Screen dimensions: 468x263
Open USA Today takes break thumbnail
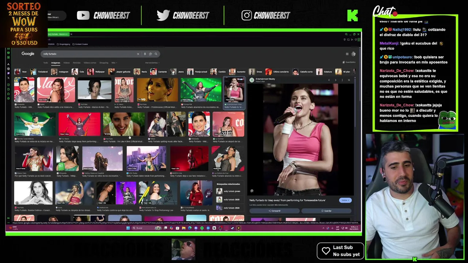click(146, 158)
